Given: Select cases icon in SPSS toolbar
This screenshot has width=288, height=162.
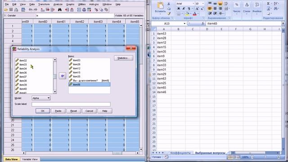Looking at the screenshot, I should 89,9.
